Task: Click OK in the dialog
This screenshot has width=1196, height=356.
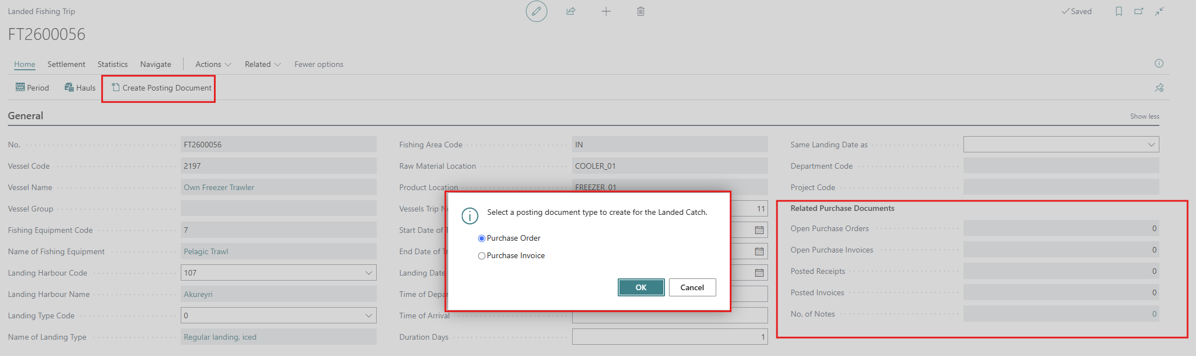Action: pos(641,287)
